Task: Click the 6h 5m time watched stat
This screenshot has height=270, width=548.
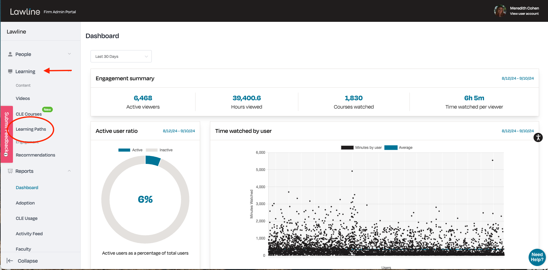Action: tap(474, 102)
